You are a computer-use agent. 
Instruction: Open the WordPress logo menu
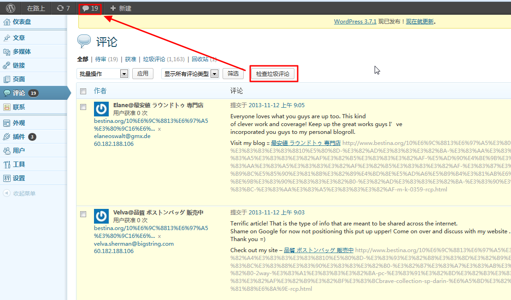click(x=11, y=8)
